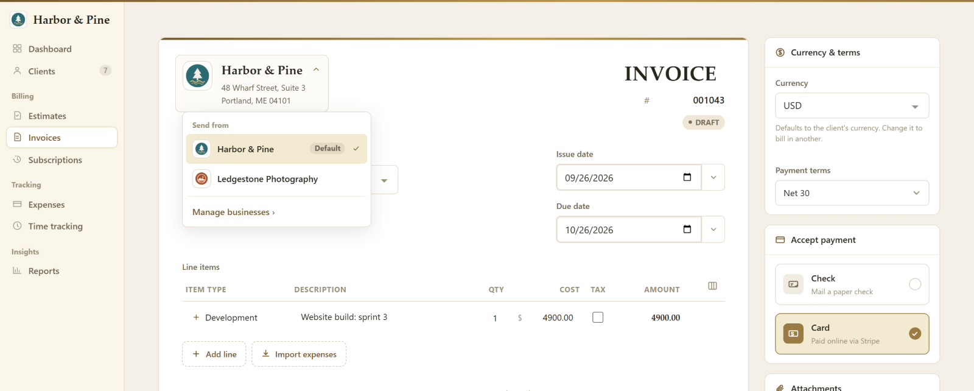
Task: Click the Manage businesses link
Action: click(x=234, y=212)
